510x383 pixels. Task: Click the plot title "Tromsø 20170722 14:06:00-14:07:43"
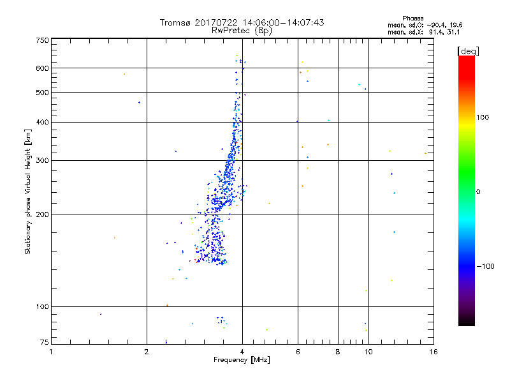(242, 22)
